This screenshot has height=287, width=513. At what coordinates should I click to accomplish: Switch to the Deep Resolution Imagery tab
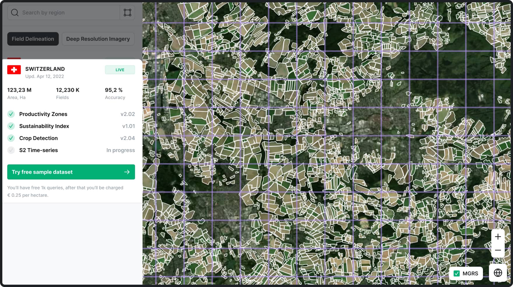click(x=98, y=39)
